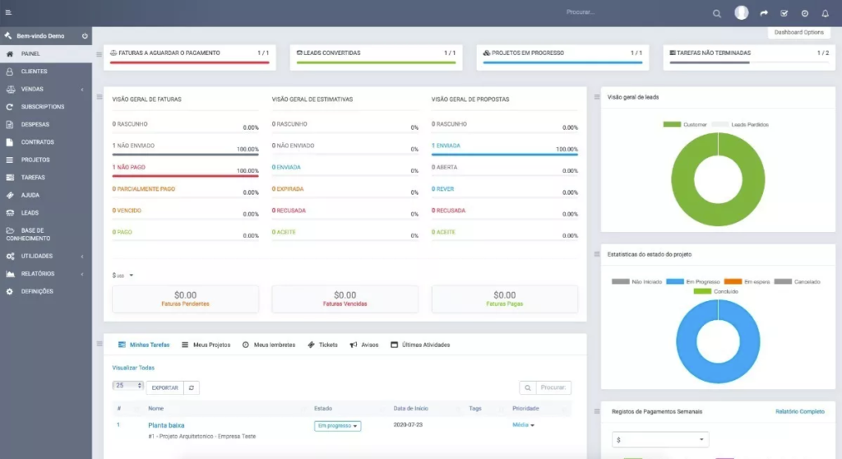Click the share arrow icon in header
The image size is (842, 459).
(x=764, y=13)
